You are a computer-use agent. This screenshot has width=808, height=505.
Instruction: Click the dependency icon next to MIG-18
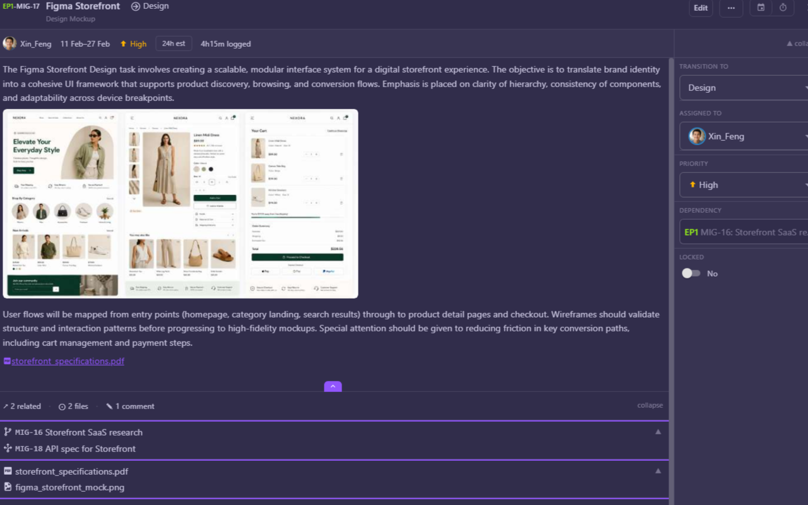[8, 448]
